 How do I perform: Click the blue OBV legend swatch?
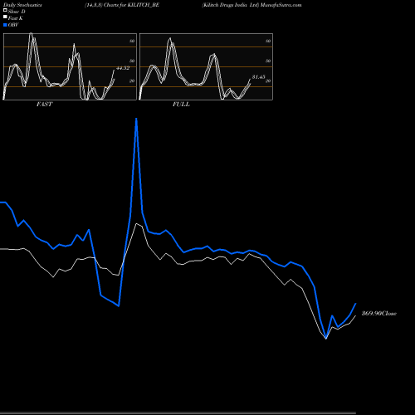[x=5, y=25]
